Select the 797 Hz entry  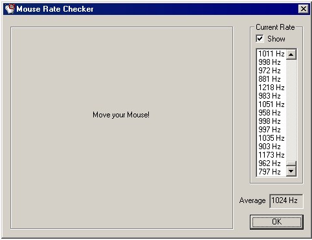coord(271,172)
